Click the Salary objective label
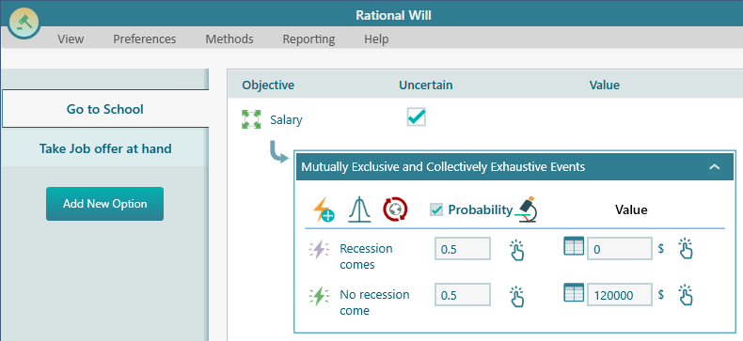 [286, 120]
